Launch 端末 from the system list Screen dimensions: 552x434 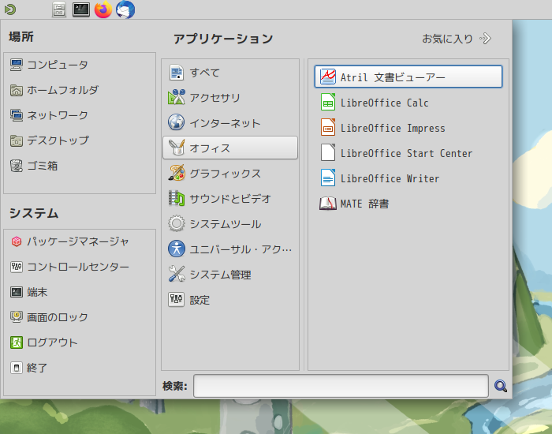click(80, 292)
